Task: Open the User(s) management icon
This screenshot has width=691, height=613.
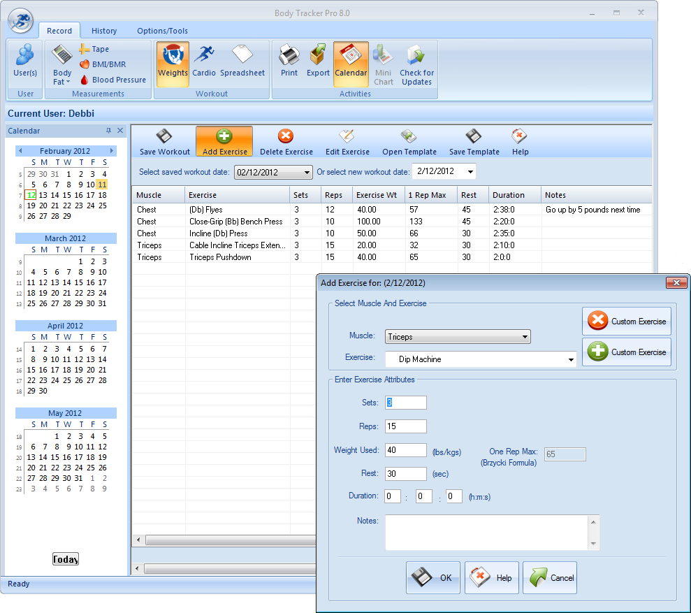Action: tap(25, 62)
